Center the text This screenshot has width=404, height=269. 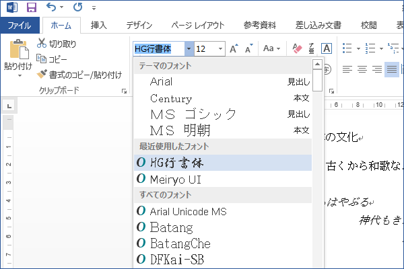tap(362, 69)
